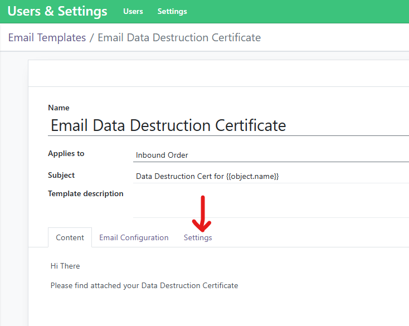
Task: Click the Please find attached body text
Action: click(x=144, y=285)
